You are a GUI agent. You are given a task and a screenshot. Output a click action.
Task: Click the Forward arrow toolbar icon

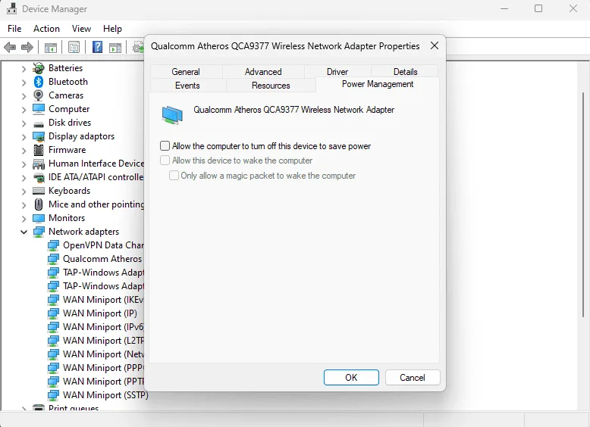[x=27, y=48]
